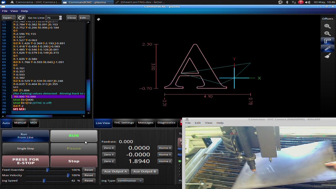Reset the Max Velocity value
The width and height of the screenshot is (336, 189).
pyautogui.click(x=89, y=175)
